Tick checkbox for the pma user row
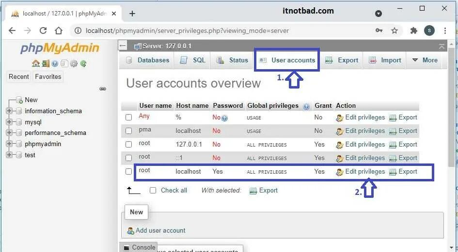458x252 pixels. coord(128,131)
